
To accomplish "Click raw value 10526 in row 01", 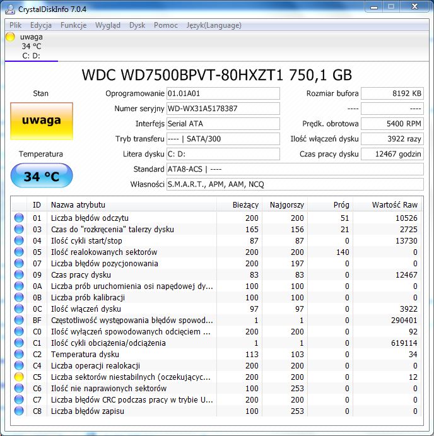I will [406, 218].
